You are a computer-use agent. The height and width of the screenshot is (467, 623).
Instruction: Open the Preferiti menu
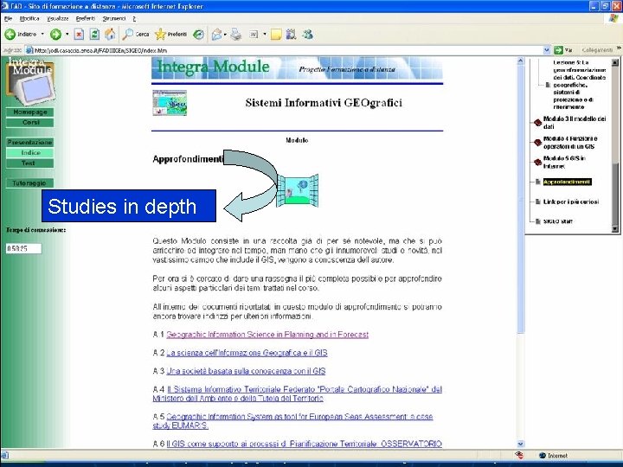86,19
